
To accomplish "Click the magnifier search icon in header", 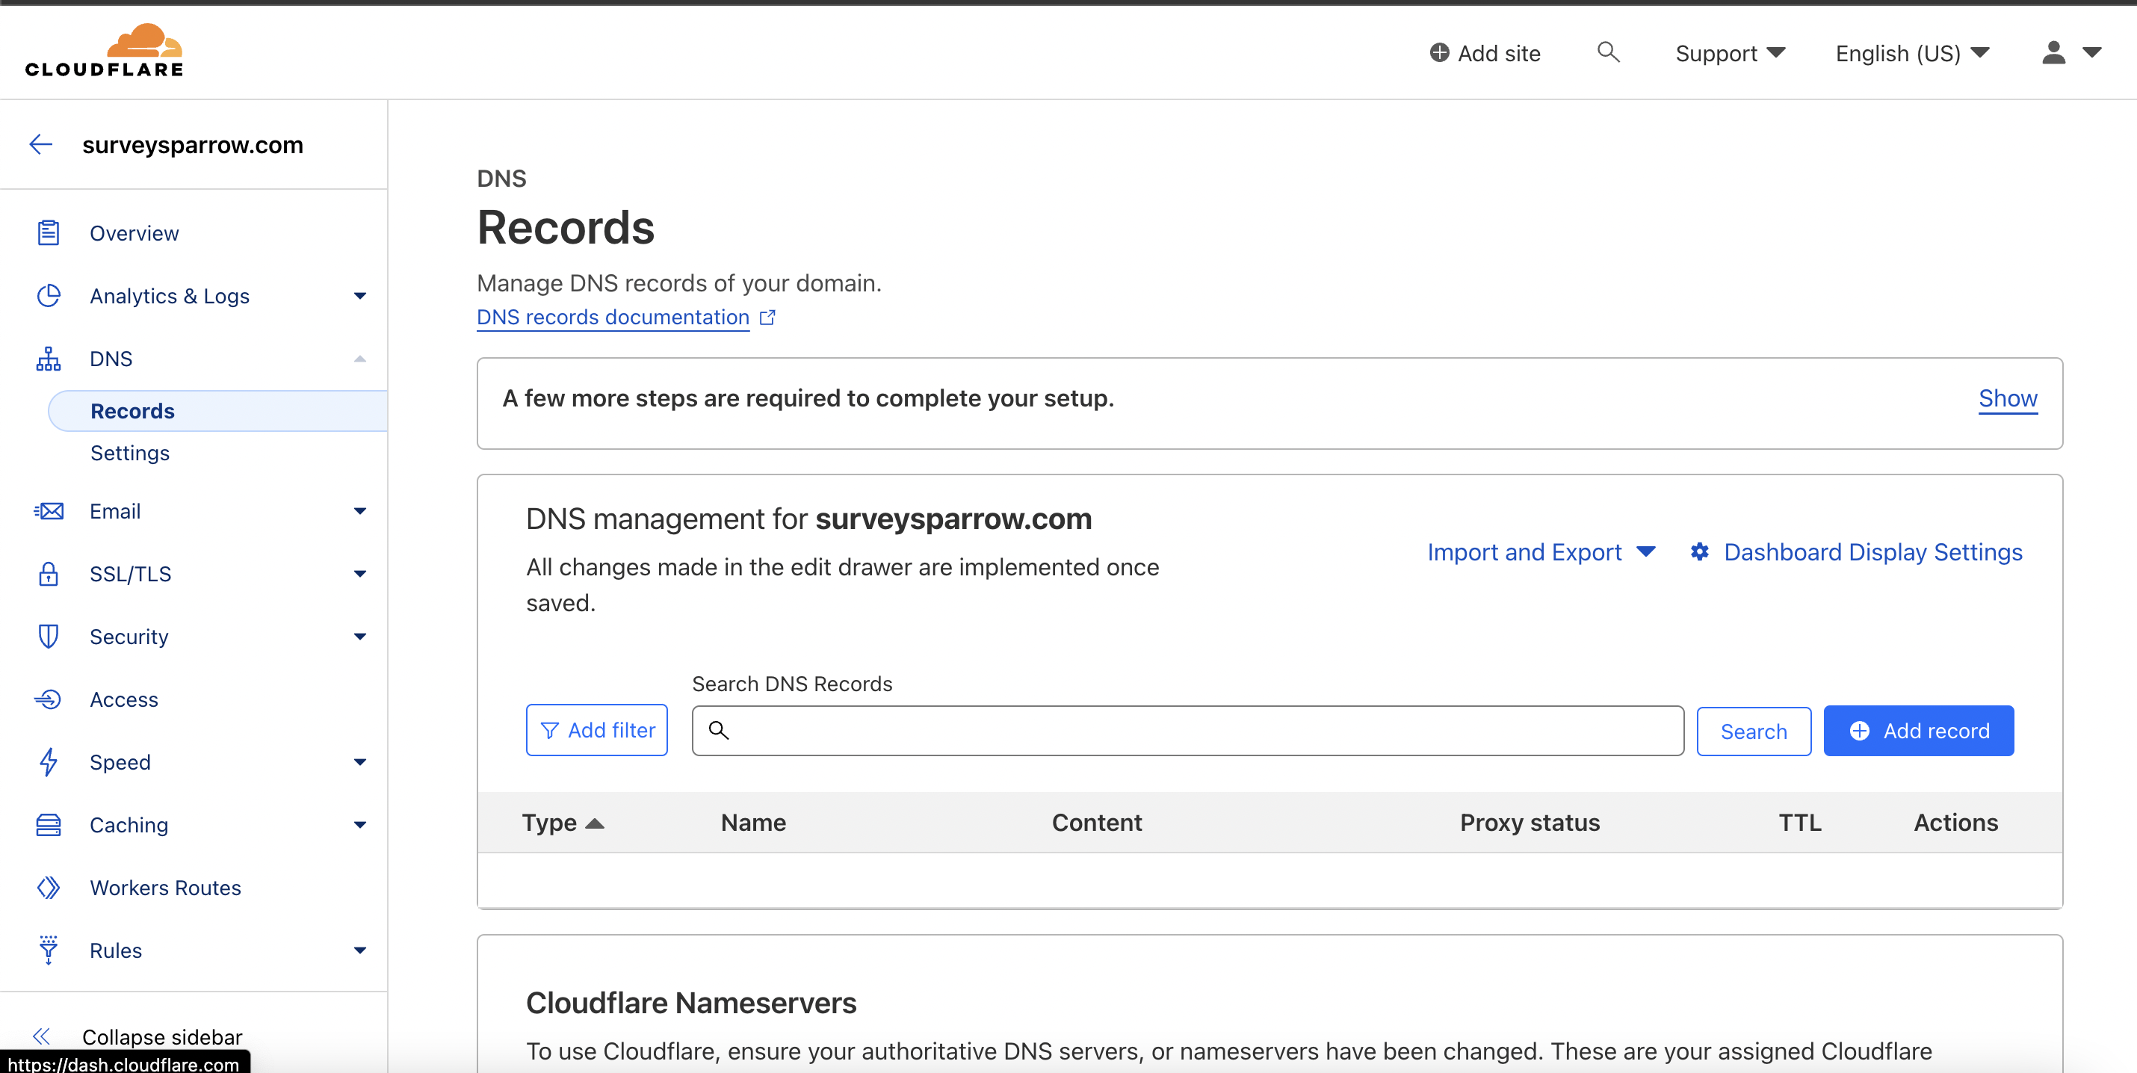I will tap(1608, 52).
